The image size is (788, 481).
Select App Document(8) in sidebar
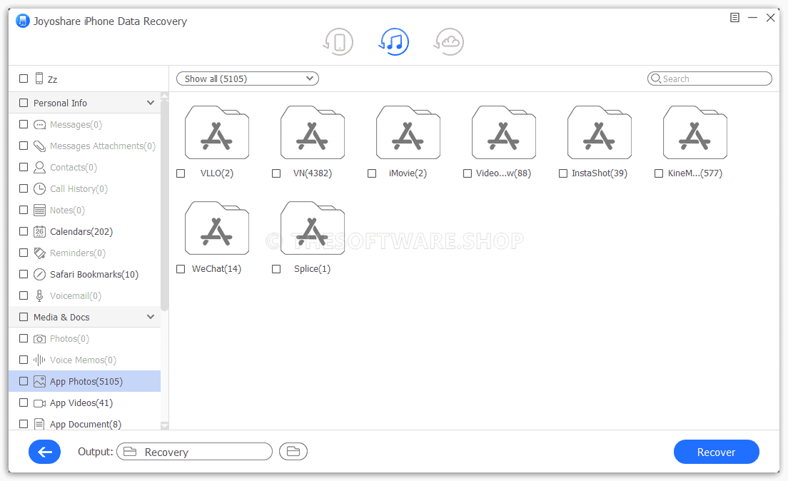[x=84, y=424]
